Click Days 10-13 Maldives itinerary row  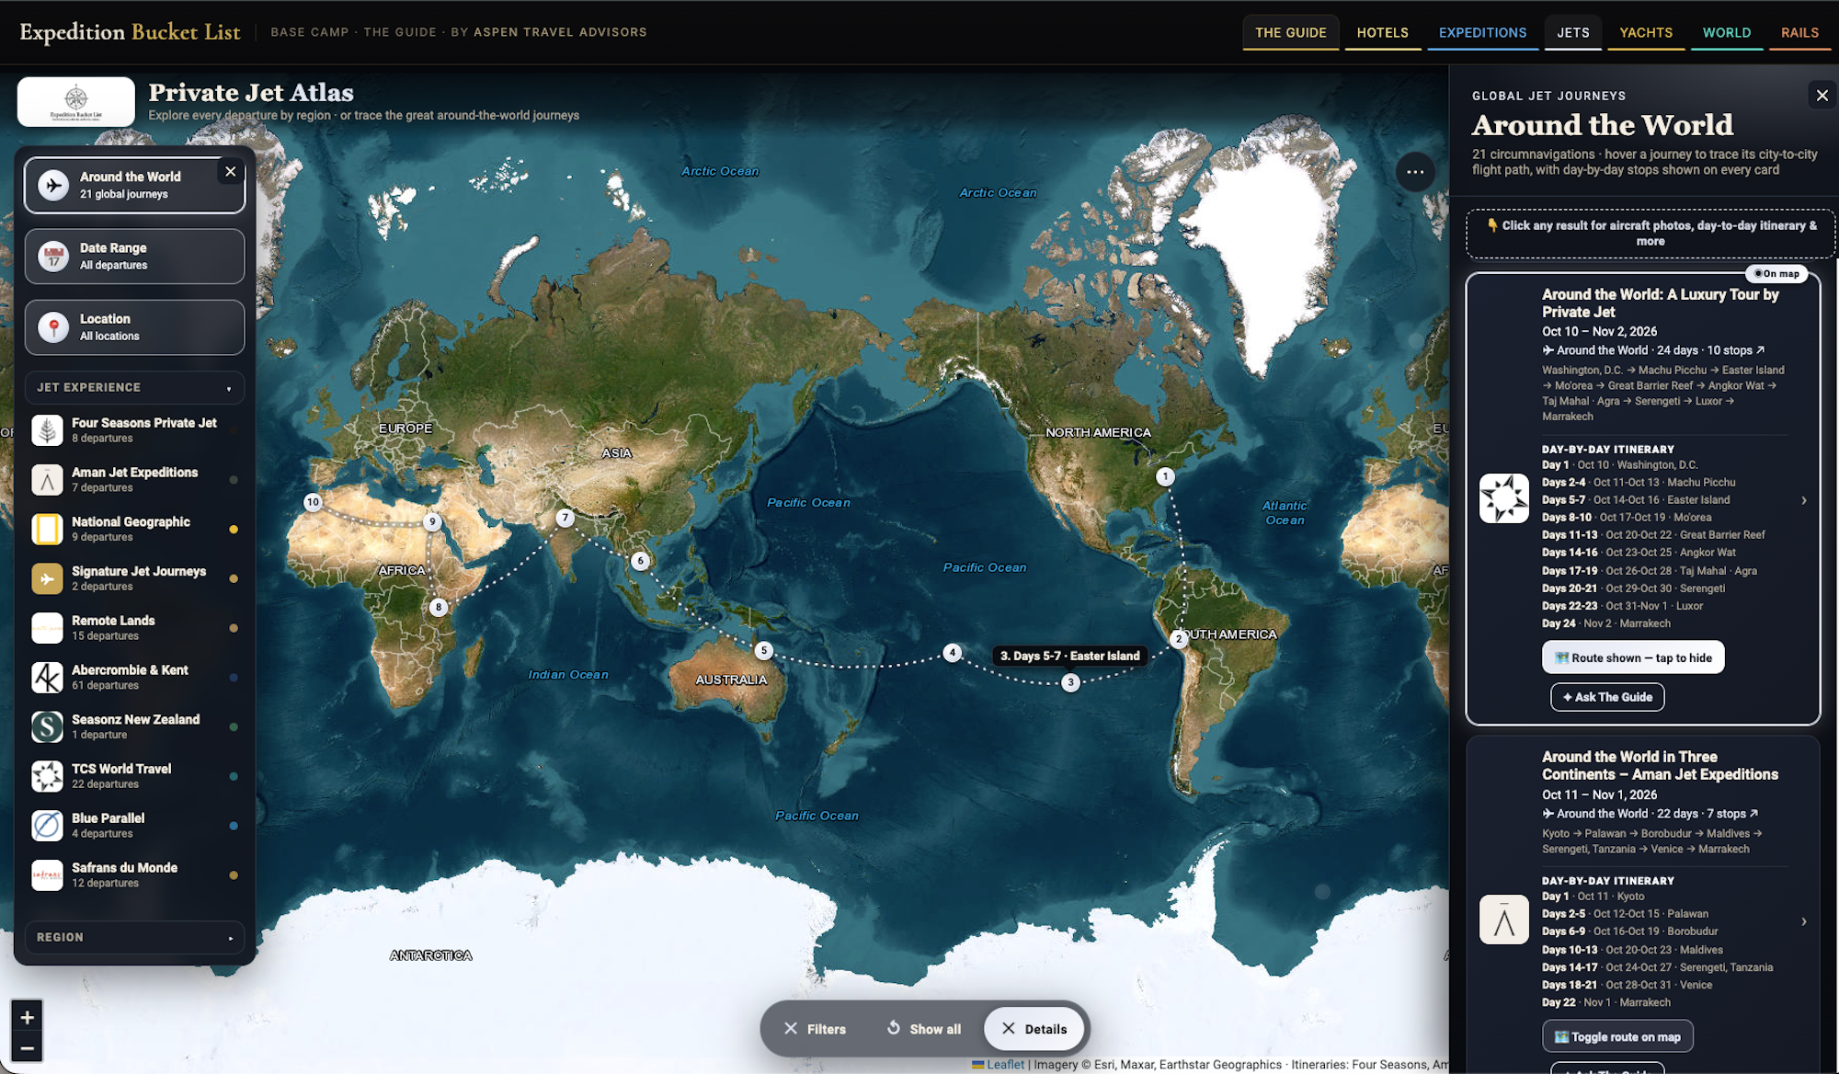pyautogui.click(x=1632, y=950)
